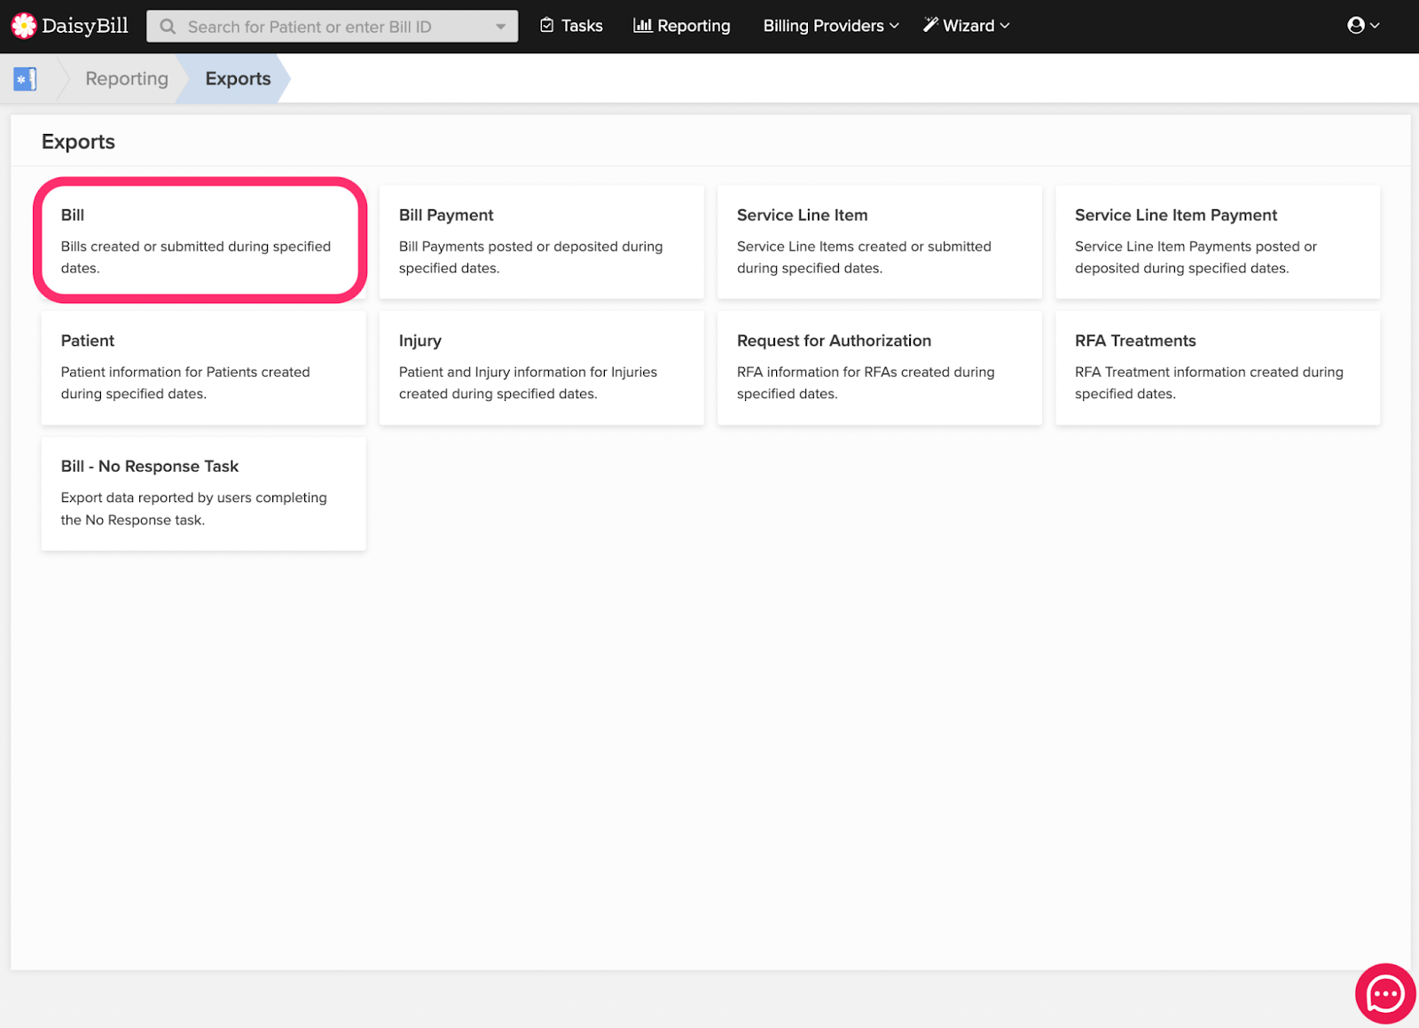The image size is (1419, 1028).
Task: Open the Service Line Item export
Action: click(879, 241)
